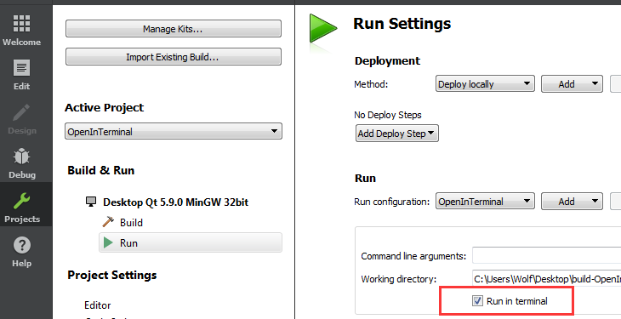Click the monitor icon beside Desktop kit
The image size is (621, 319).
tap(91, 202)
